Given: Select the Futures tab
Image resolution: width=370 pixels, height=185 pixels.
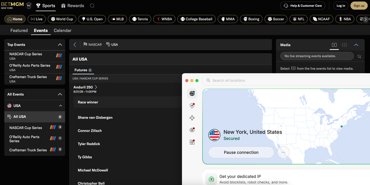Looking at the screenshot, I should point(83,70).
